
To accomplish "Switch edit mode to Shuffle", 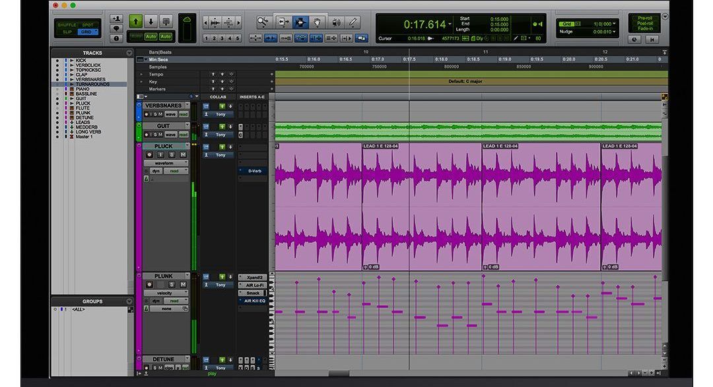I will click(x=66, y=24).
